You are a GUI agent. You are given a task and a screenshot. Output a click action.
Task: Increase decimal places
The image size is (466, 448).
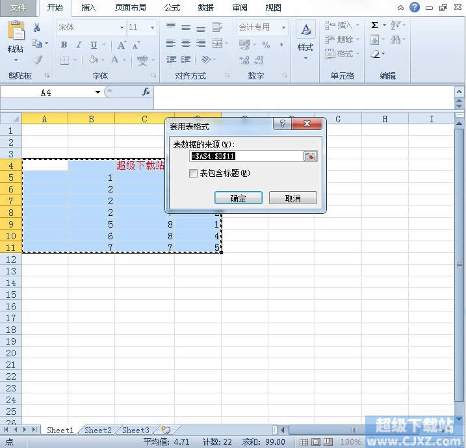coord(244,60)
